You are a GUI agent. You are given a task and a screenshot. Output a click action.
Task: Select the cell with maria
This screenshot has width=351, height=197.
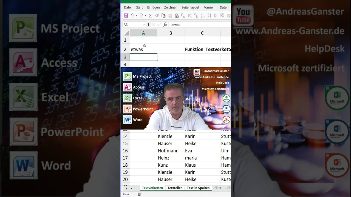202,158
